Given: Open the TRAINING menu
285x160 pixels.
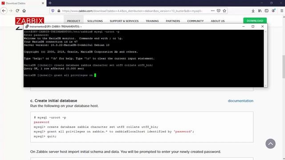Looking at the screenshot, I should [x=152, y=21].
